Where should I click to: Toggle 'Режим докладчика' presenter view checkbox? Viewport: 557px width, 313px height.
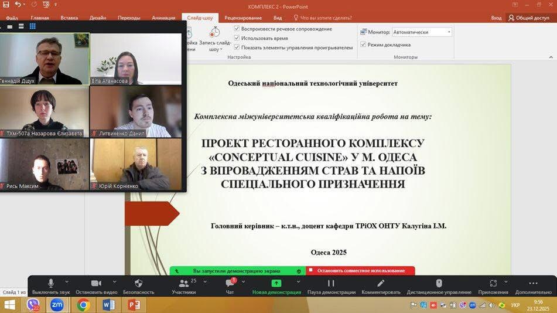click(x=363, y=45)
